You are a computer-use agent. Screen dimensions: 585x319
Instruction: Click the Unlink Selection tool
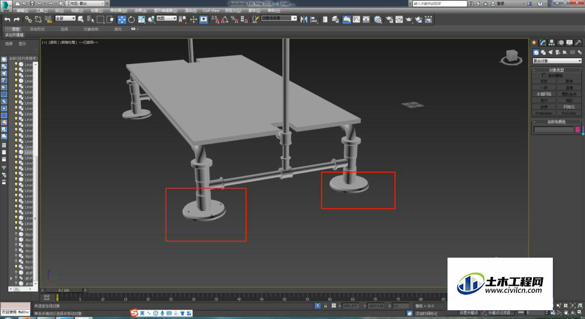(x=38, y=19)
